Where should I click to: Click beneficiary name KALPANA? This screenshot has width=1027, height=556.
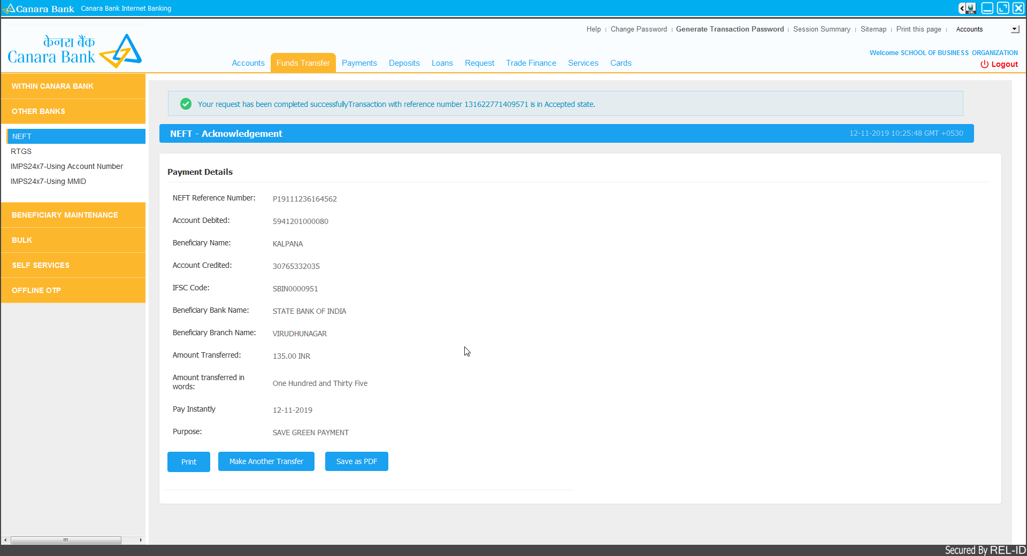[x=288, y=244]
